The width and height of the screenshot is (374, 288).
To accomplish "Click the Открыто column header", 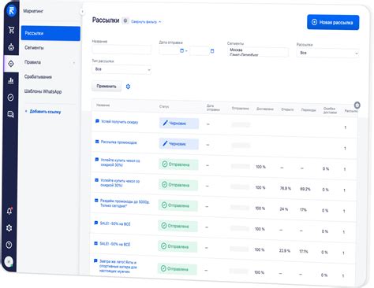I will click(x=287, y=109).
